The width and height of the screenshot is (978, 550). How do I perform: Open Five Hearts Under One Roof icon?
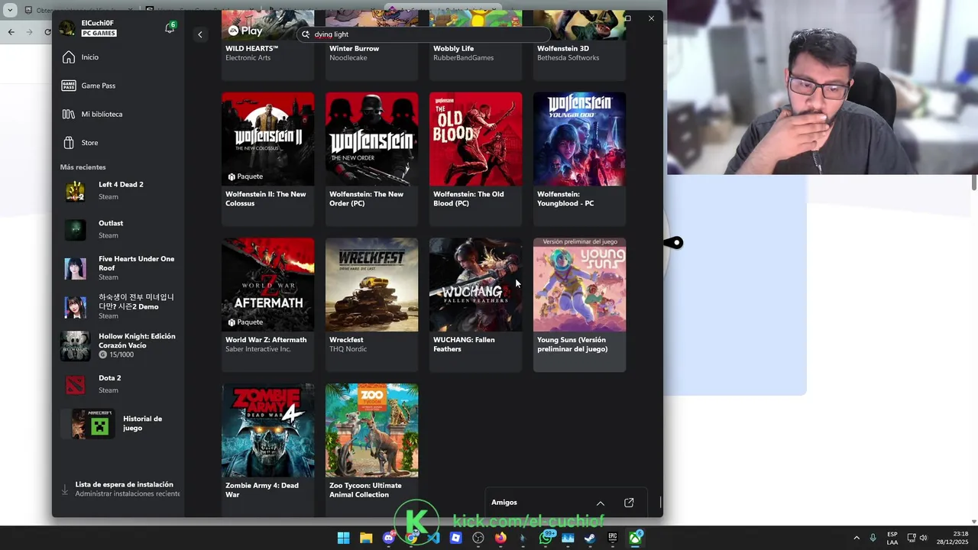click(75, 268)
